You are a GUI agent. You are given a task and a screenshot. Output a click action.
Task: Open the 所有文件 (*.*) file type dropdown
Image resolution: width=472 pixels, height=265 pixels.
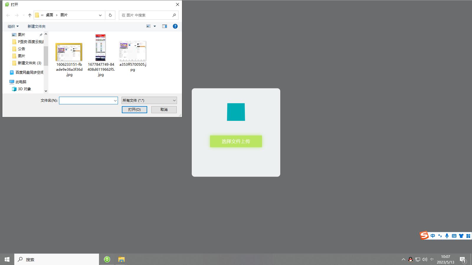149,101
